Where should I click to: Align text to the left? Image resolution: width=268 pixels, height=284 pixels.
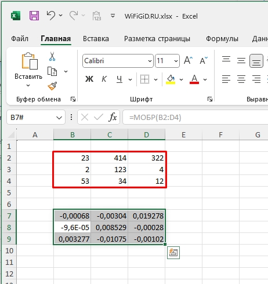pos(226,79)
